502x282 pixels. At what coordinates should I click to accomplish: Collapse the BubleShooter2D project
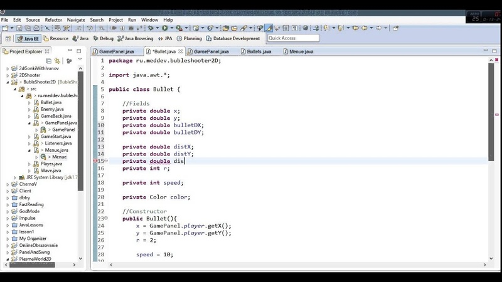tap(8, 82)
